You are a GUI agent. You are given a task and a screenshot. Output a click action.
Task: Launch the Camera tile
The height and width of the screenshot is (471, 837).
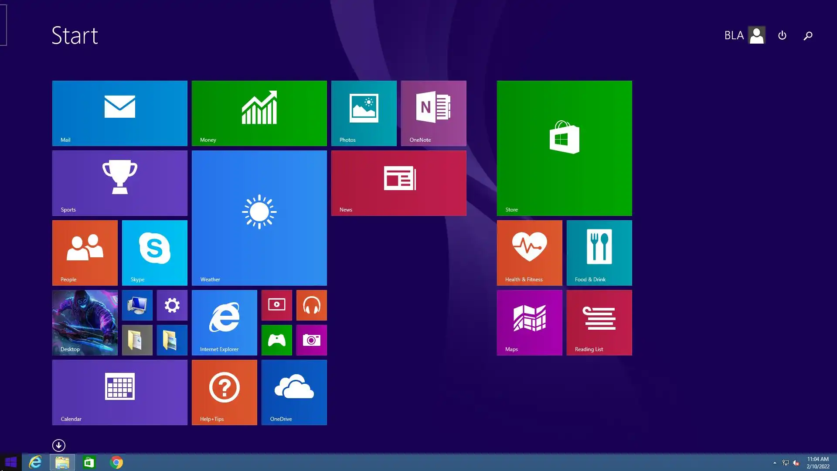click(311, 340)
